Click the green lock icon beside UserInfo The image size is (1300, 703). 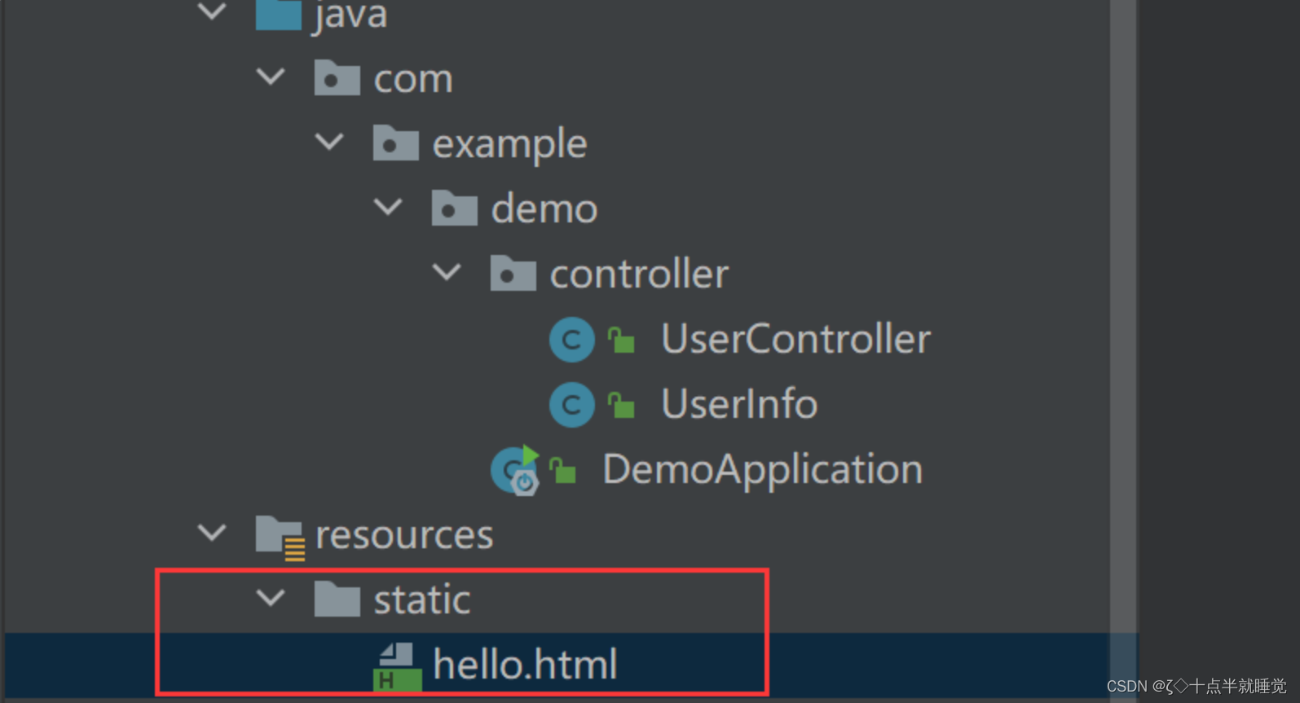coord(621,405)
